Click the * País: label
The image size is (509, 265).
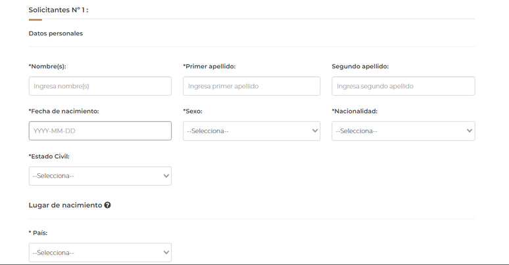(x=38, y=233)
